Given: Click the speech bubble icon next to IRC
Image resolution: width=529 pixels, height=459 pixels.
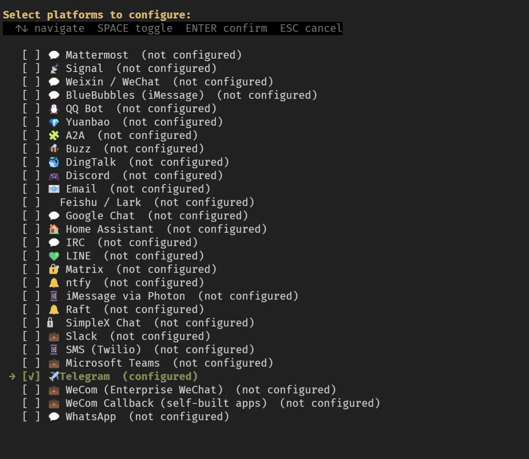Looking at the screenshot, I should (x=54, y=243).
